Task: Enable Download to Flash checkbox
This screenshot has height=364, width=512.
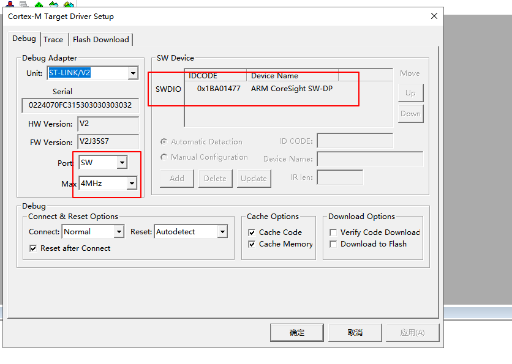Action: coord(333,244)
